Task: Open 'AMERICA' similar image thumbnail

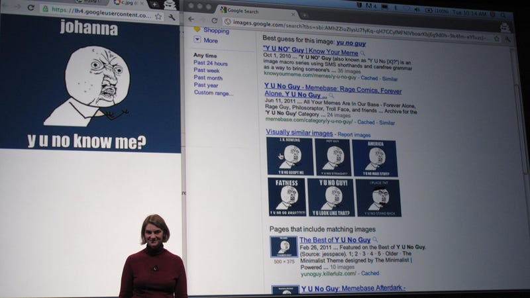Action: pos(374,158)
